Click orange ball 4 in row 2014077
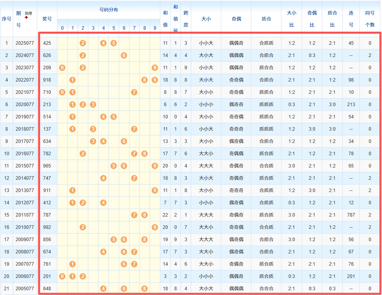The height and width of the screenshot is (295, 382). (104, 178)
